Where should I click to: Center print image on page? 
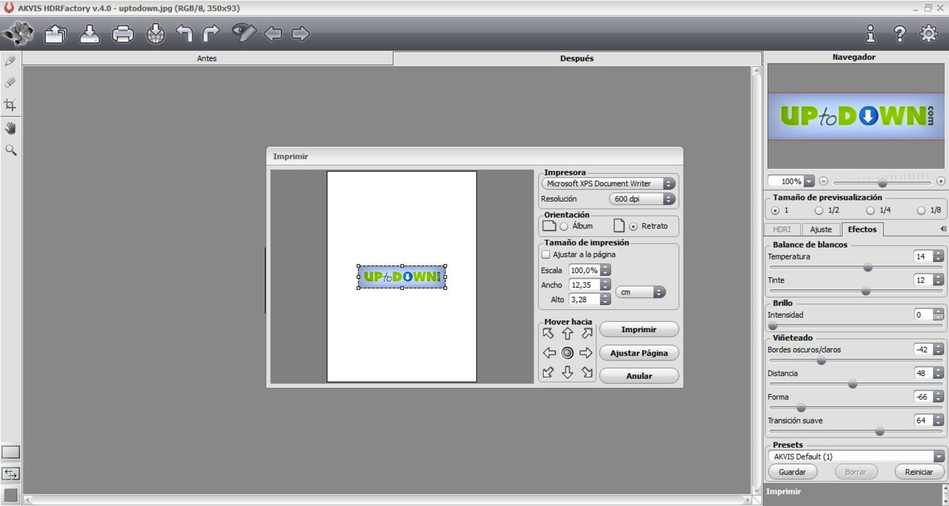click(568, 353)
